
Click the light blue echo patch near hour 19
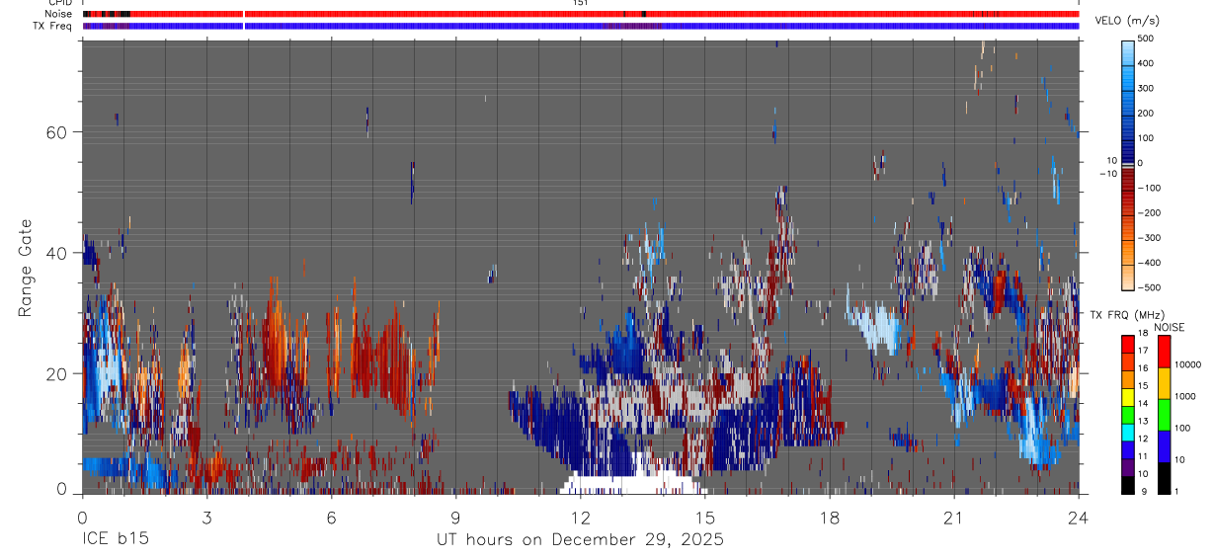pos(878,329)
